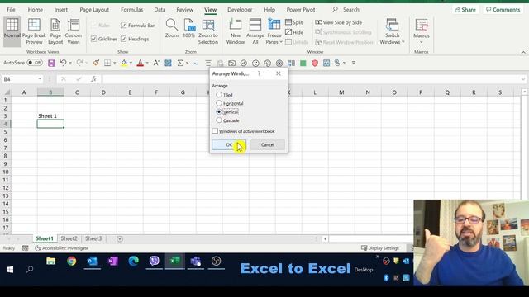Click the AutoSum sigma icon

pos(180,63)
